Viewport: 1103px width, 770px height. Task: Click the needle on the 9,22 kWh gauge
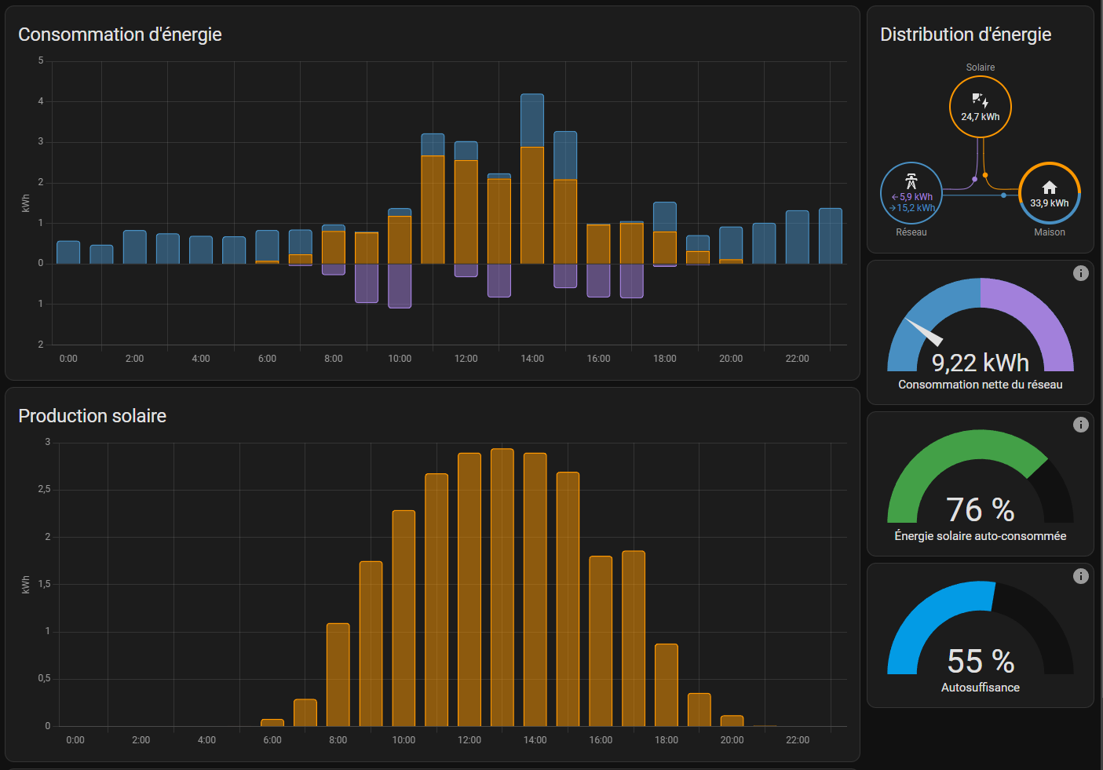[925, 333]
